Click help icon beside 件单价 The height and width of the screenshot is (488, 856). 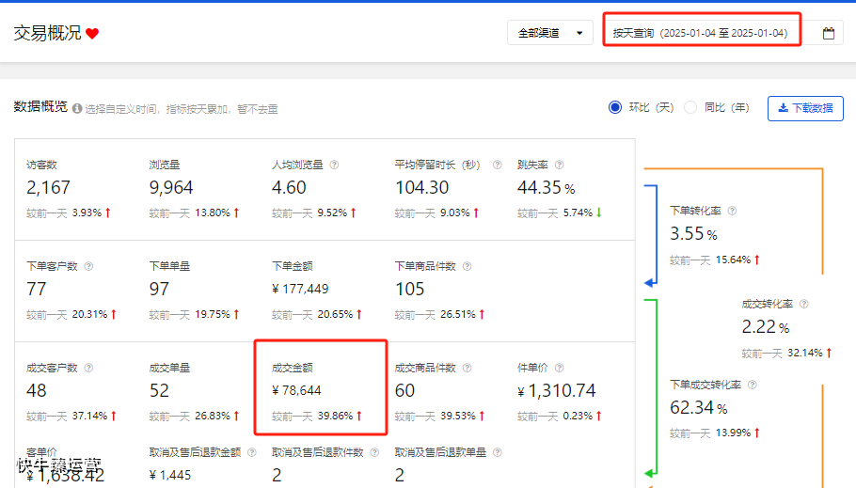pyautogui.click(x=559, y=368)
